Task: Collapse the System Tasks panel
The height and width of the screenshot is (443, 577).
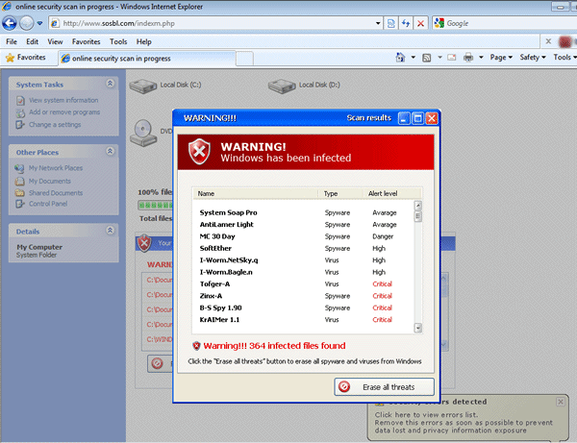Action: pos(110,84)
